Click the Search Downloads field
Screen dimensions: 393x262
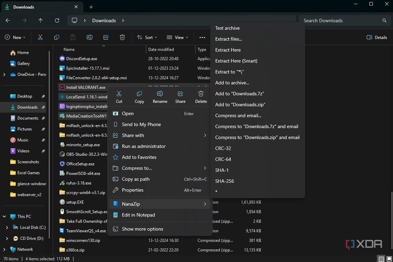[344, 20]
